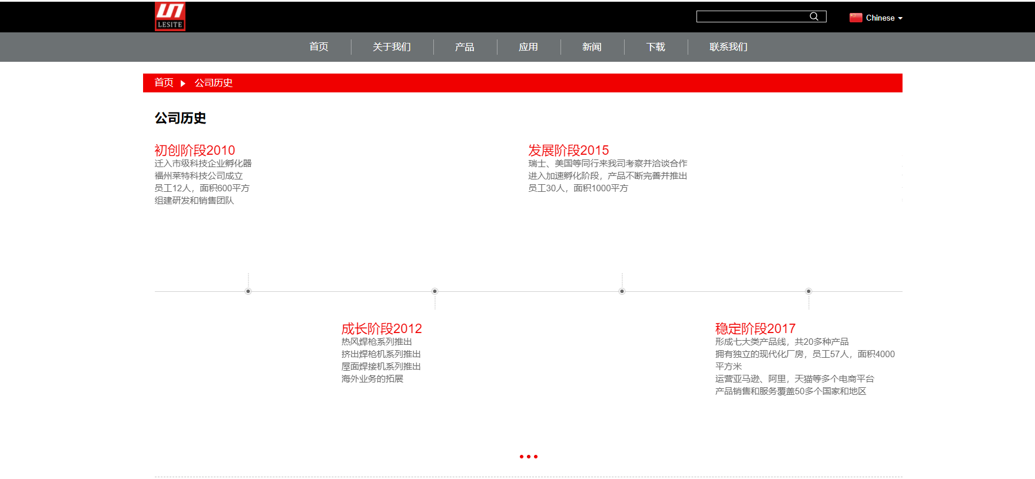Select the 应用 navigation item
The width and height of the screenshot is (1035, 479).
[528, 47]
